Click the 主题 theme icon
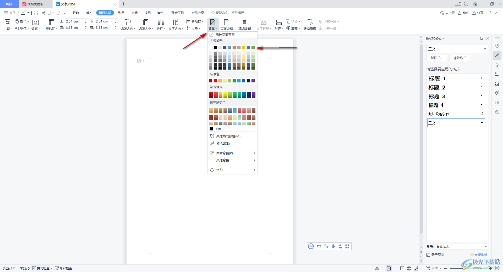Image resolution: width=503 pixels, height=272 pixels. tap(8, 22)
